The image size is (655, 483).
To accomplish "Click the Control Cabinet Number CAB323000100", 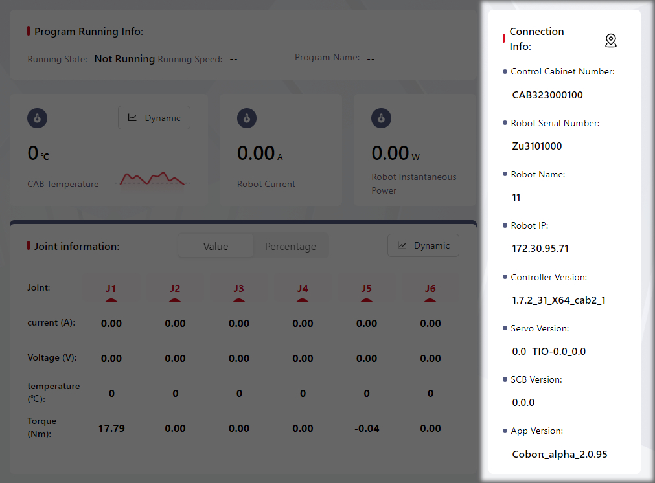I will click(x=547, y=95).
